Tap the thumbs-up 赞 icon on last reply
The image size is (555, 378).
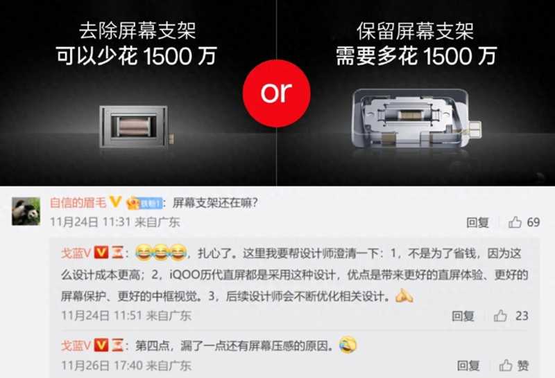click(506, 366)
